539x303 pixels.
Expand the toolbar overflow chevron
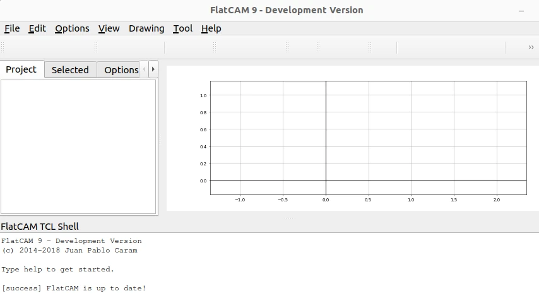coord(531,47)
